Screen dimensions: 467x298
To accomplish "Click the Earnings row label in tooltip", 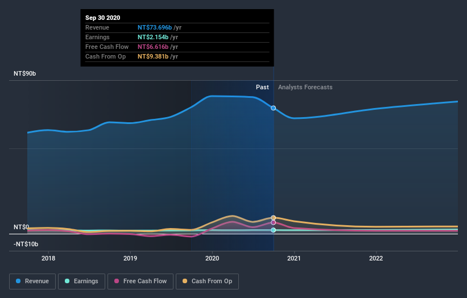I will pyautogui.click(x=97, y=37).
